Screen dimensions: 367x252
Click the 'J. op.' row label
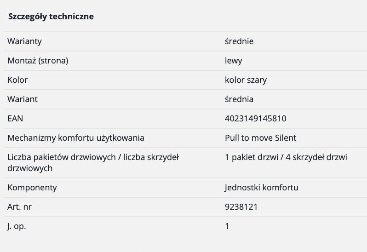point(17,226)
